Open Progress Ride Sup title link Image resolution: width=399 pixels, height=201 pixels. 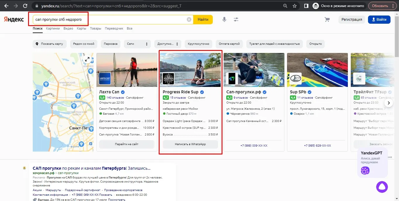coord(181,92)
